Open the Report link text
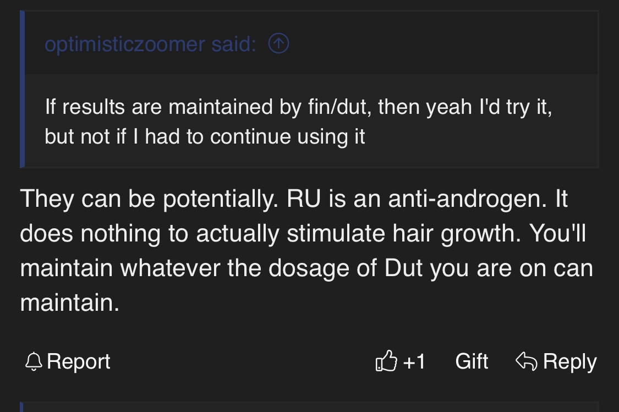619x412 pixels. point(78,361)
